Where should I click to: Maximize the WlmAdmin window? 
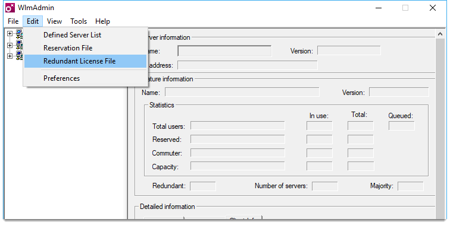point(405,8)
